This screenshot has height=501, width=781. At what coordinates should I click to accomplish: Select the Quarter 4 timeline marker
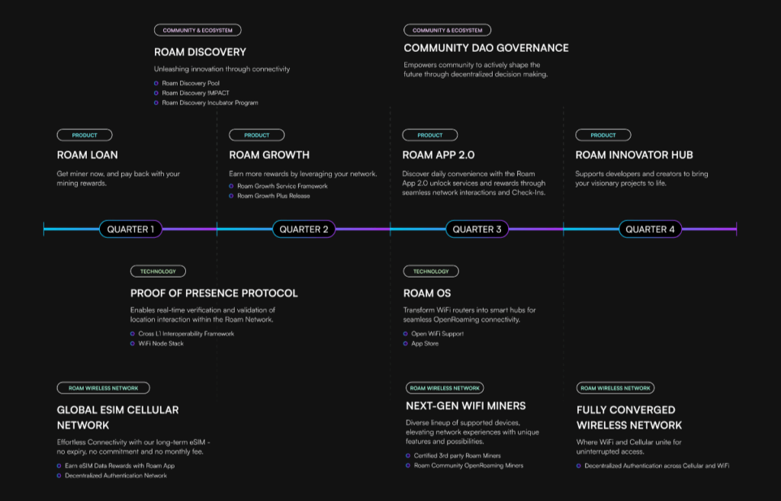tap(650, 229)
